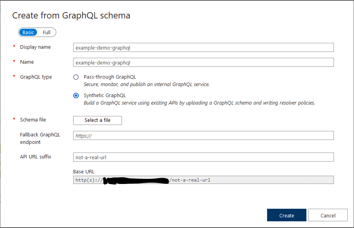Click the https:// placeholder in endpoint field
The height and width of the screenshot is (228, 354).
point(83,135)
